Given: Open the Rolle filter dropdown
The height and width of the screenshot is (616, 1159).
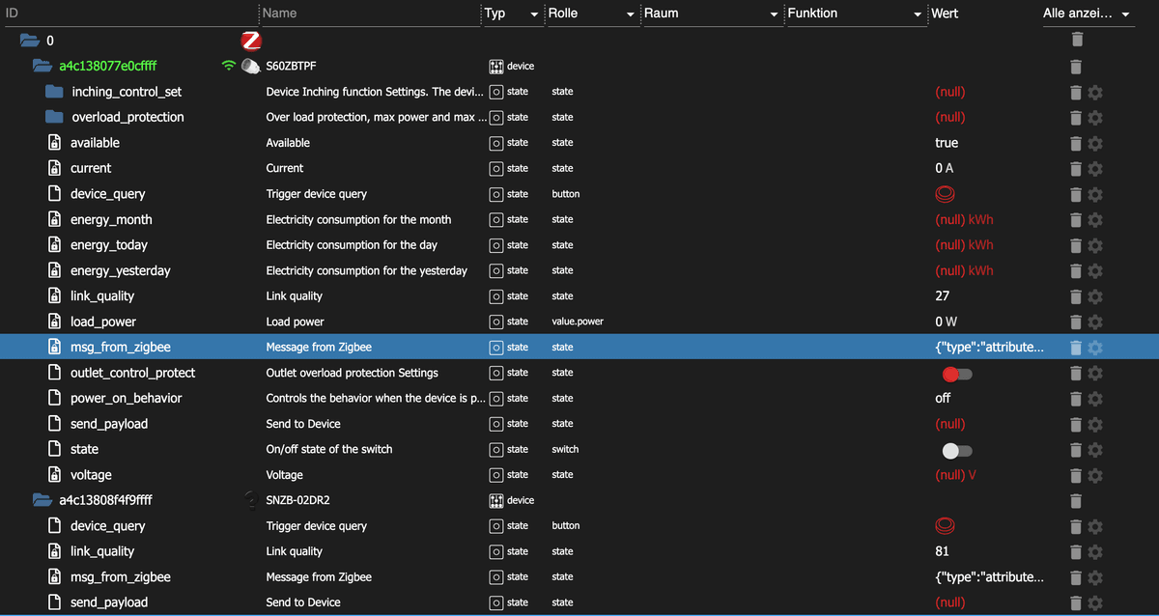Looking at the screenshot, I should pyautogui.click(x=630, y=14).
